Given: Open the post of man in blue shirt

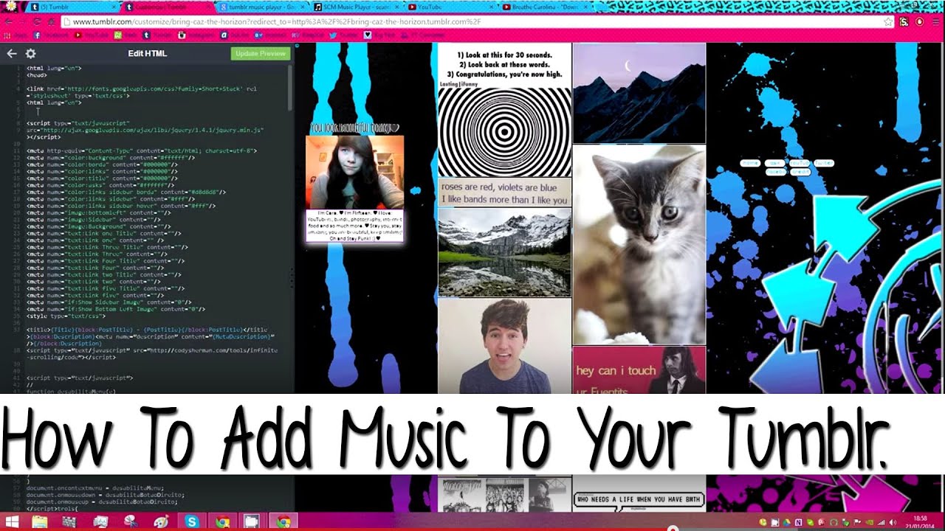Looking at the screenshot, I should coord(504,346).
